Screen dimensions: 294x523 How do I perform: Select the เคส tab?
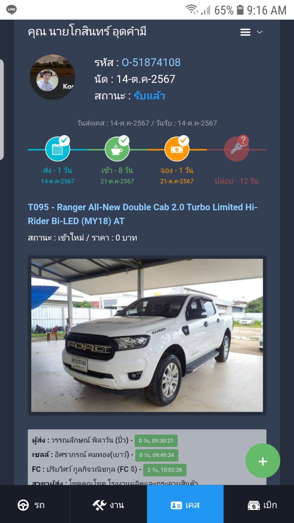[x=185, y=505]
